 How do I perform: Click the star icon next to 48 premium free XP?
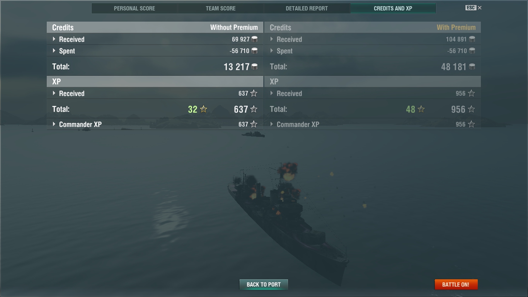(421, 109)
